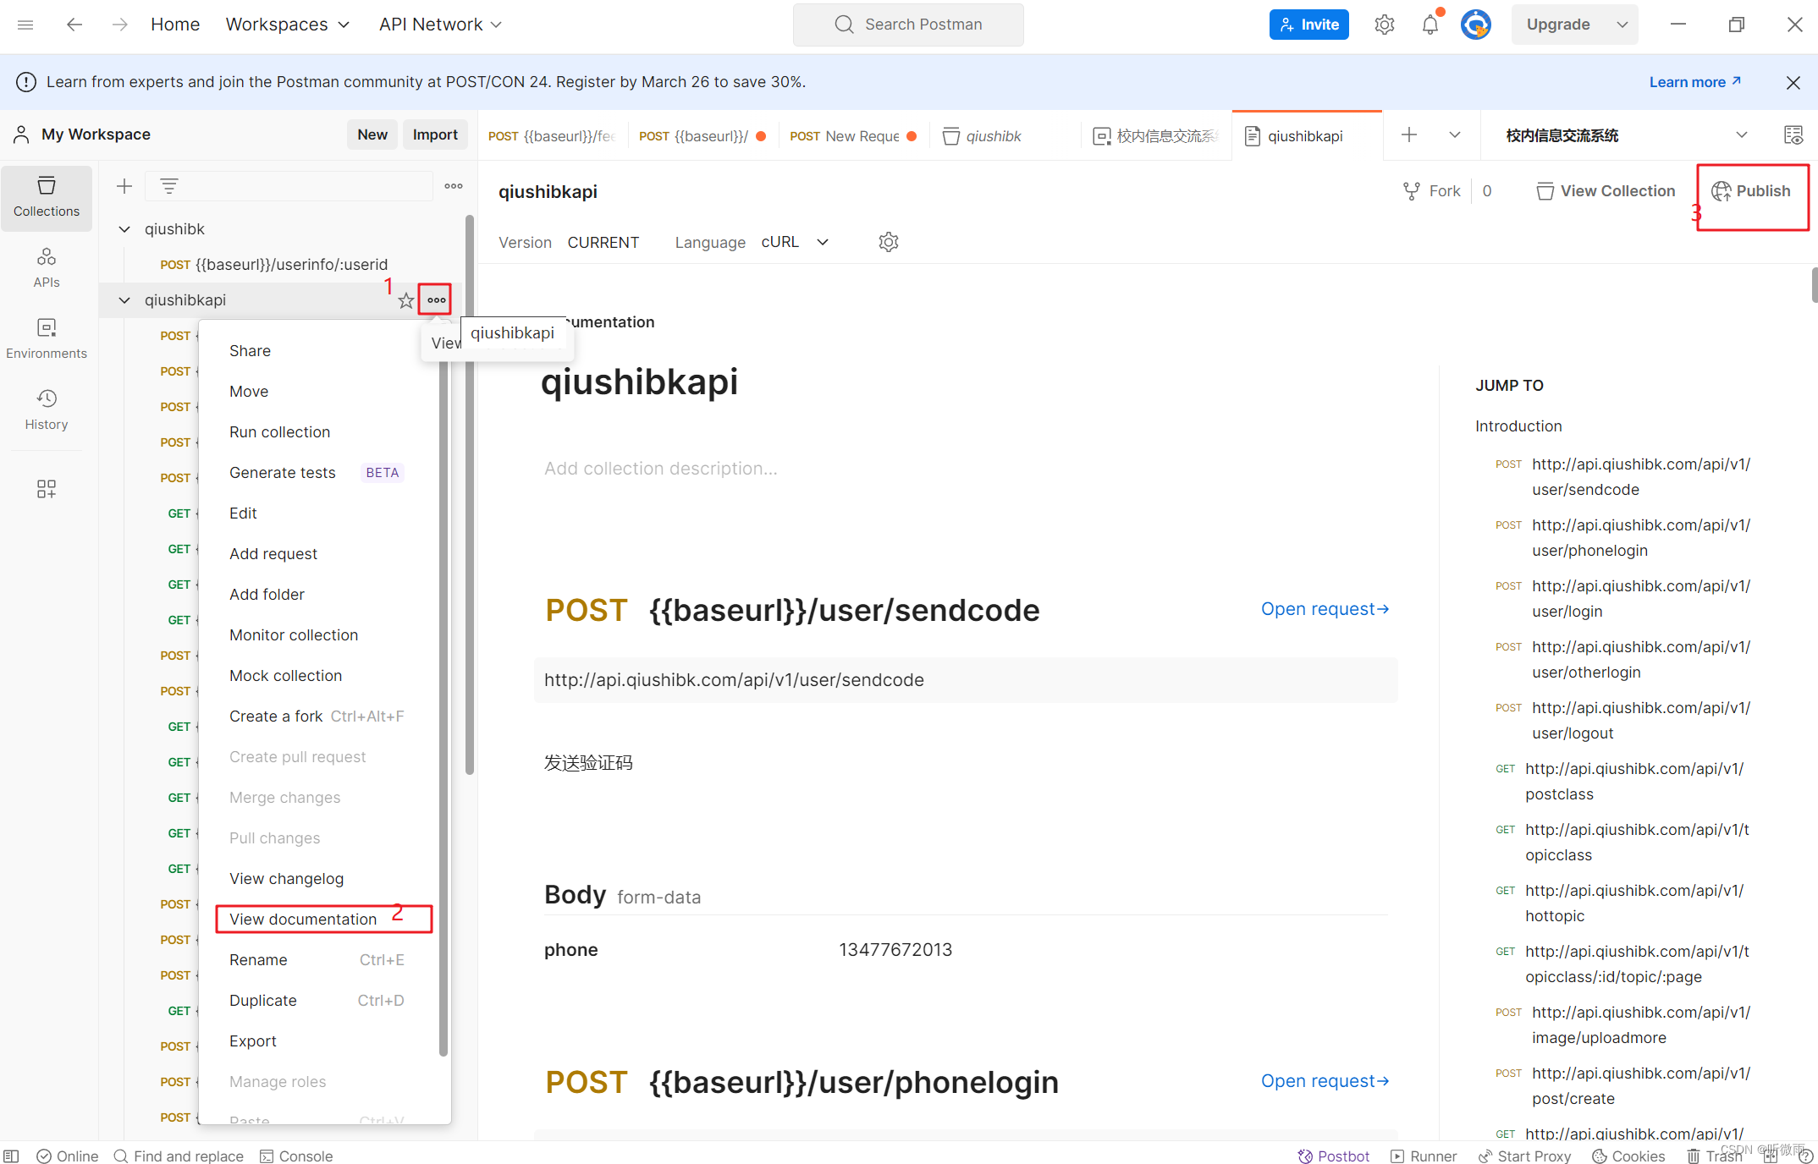Open the collections filter icon
The height and width of the screenshot is (1164, 1818).
point(169,186)
